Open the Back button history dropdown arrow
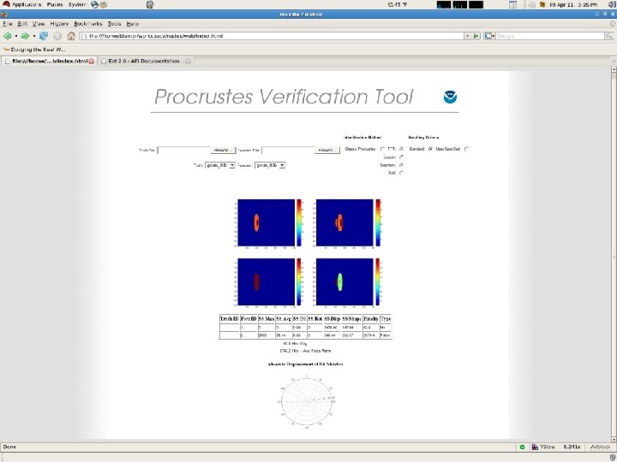The width and height of the screenshot is (617, 462). (x=15, y=36)
